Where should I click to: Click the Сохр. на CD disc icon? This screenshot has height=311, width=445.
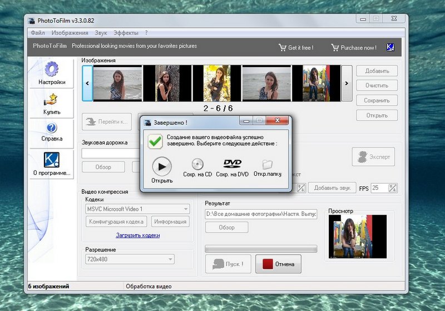tap(197, 164)
